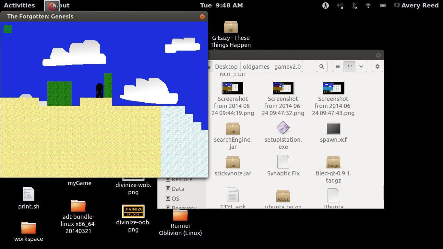Select Screenshot from 2014-06-24 09:44:19.png thumbnail

tap(233, 88)
